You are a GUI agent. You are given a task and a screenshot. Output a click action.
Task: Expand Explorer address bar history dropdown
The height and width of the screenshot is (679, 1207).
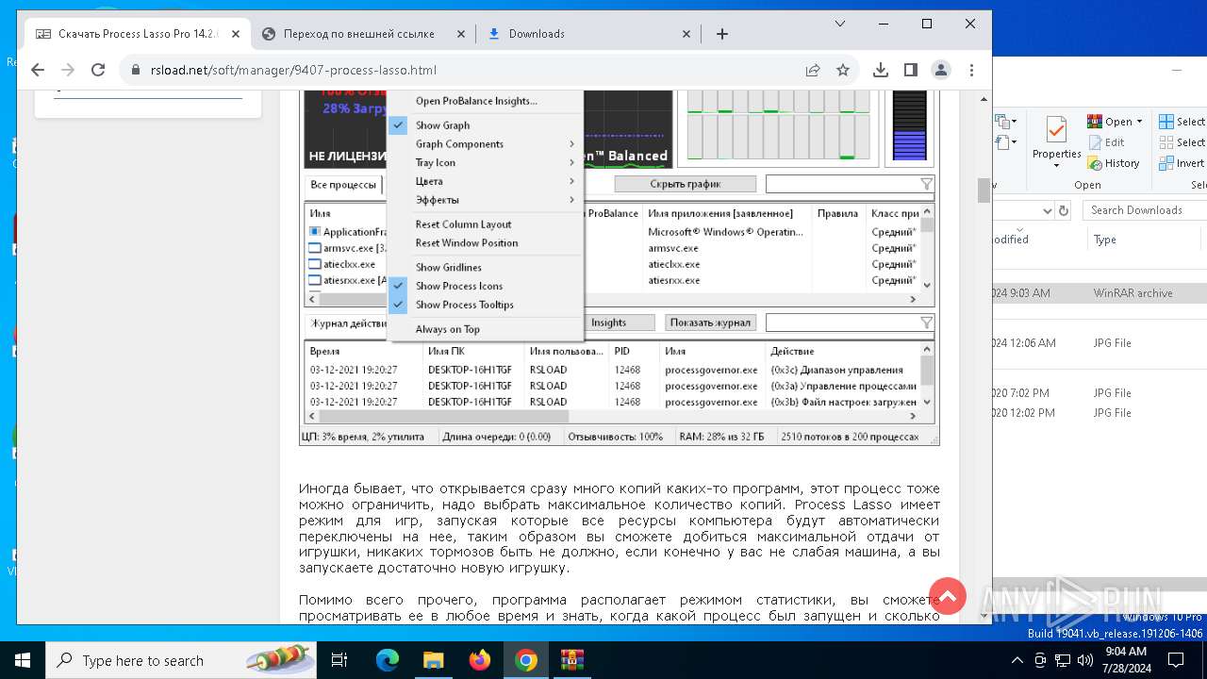click(1047, 210)
